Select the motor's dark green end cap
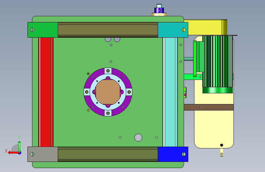Image resolution: width=265 pixels, height=172 pixels. click(x=218, y=90)
